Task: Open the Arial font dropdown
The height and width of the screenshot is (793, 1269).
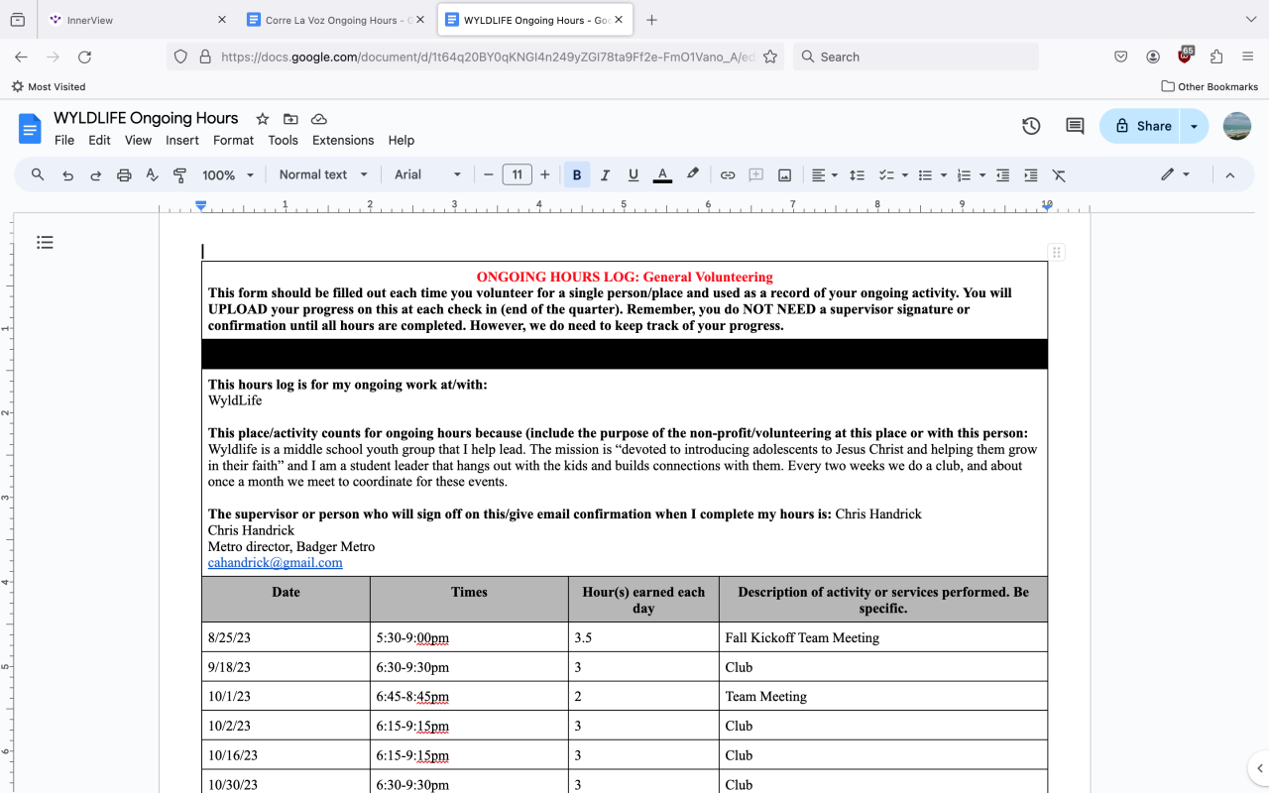Action: click(x=427, y=175)
